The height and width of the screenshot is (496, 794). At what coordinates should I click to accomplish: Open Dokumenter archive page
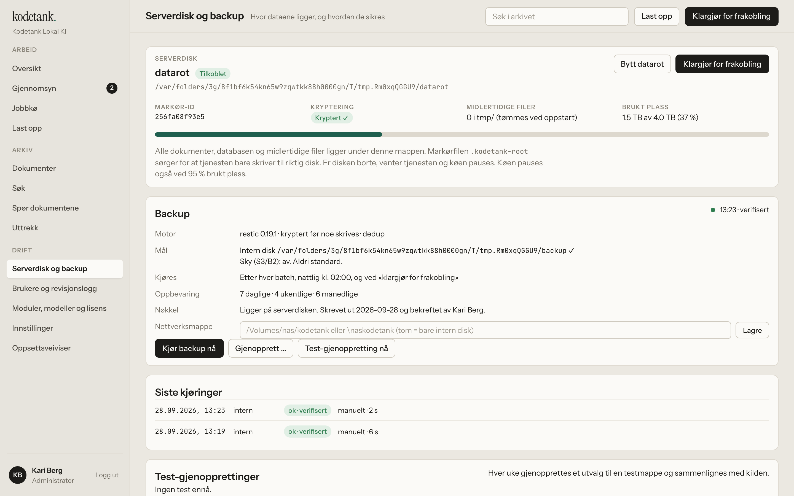coord(65,168)
